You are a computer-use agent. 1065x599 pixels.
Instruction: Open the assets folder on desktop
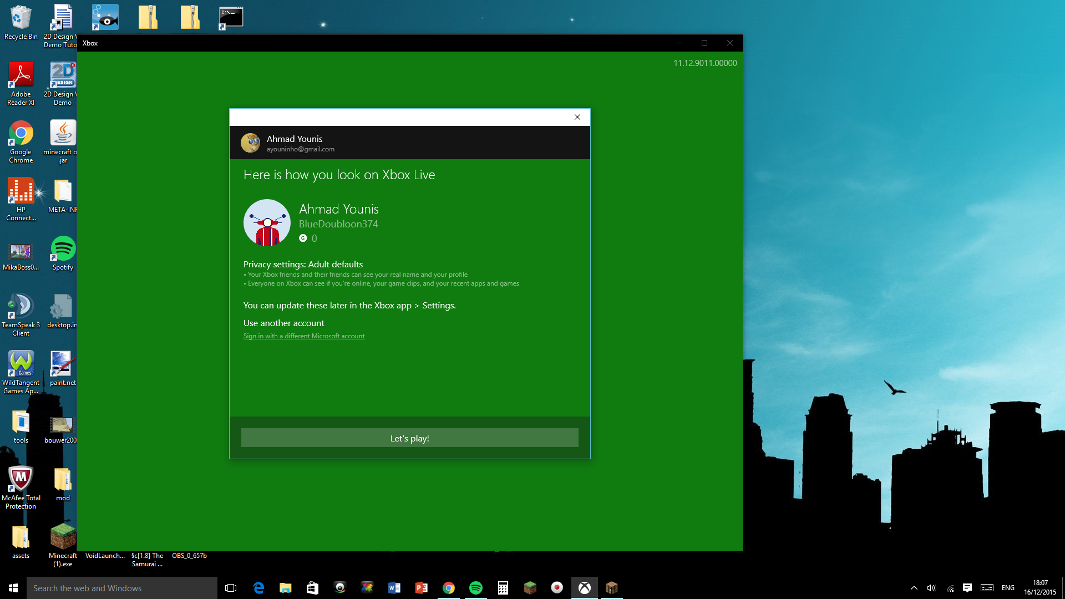pyautogui.click(x=21, y=542)
